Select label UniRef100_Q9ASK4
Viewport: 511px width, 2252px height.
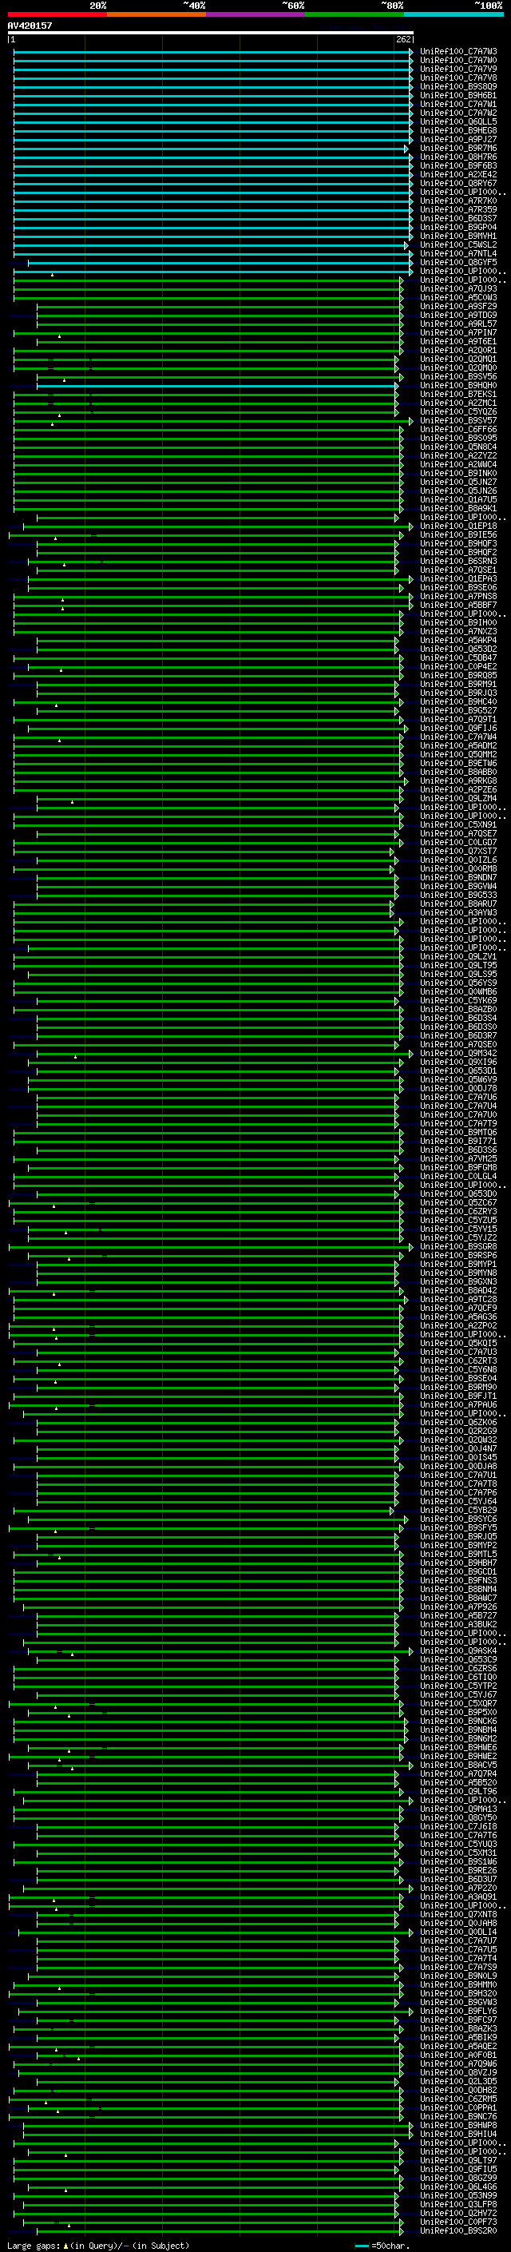(458, 1650)
